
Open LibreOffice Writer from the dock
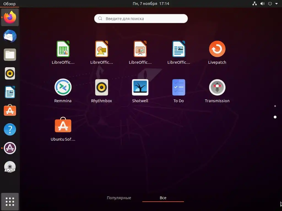pos(10,92)
